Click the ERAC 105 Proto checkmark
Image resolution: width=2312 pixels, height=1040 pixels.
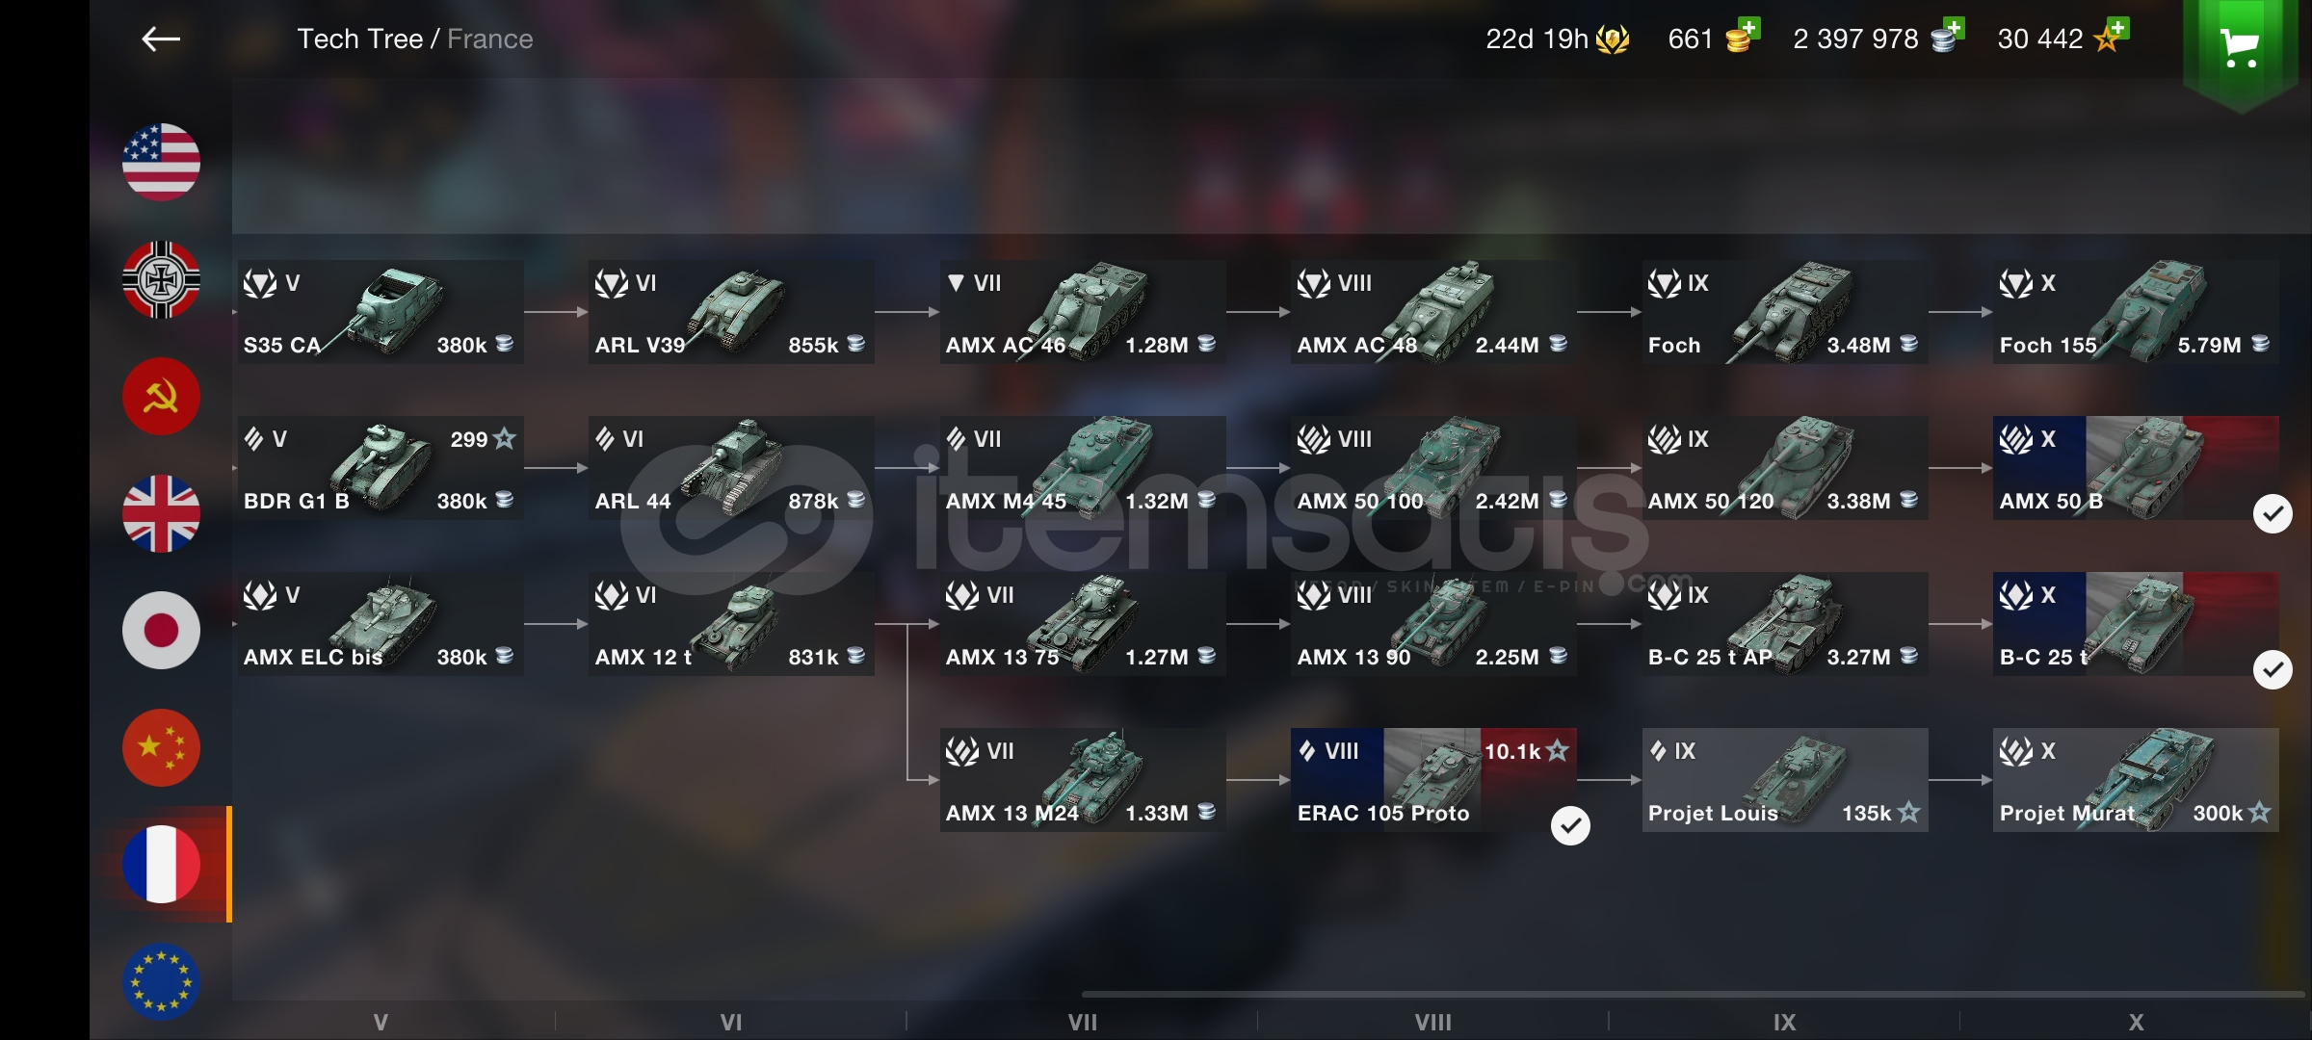[x=1570, y=825]
